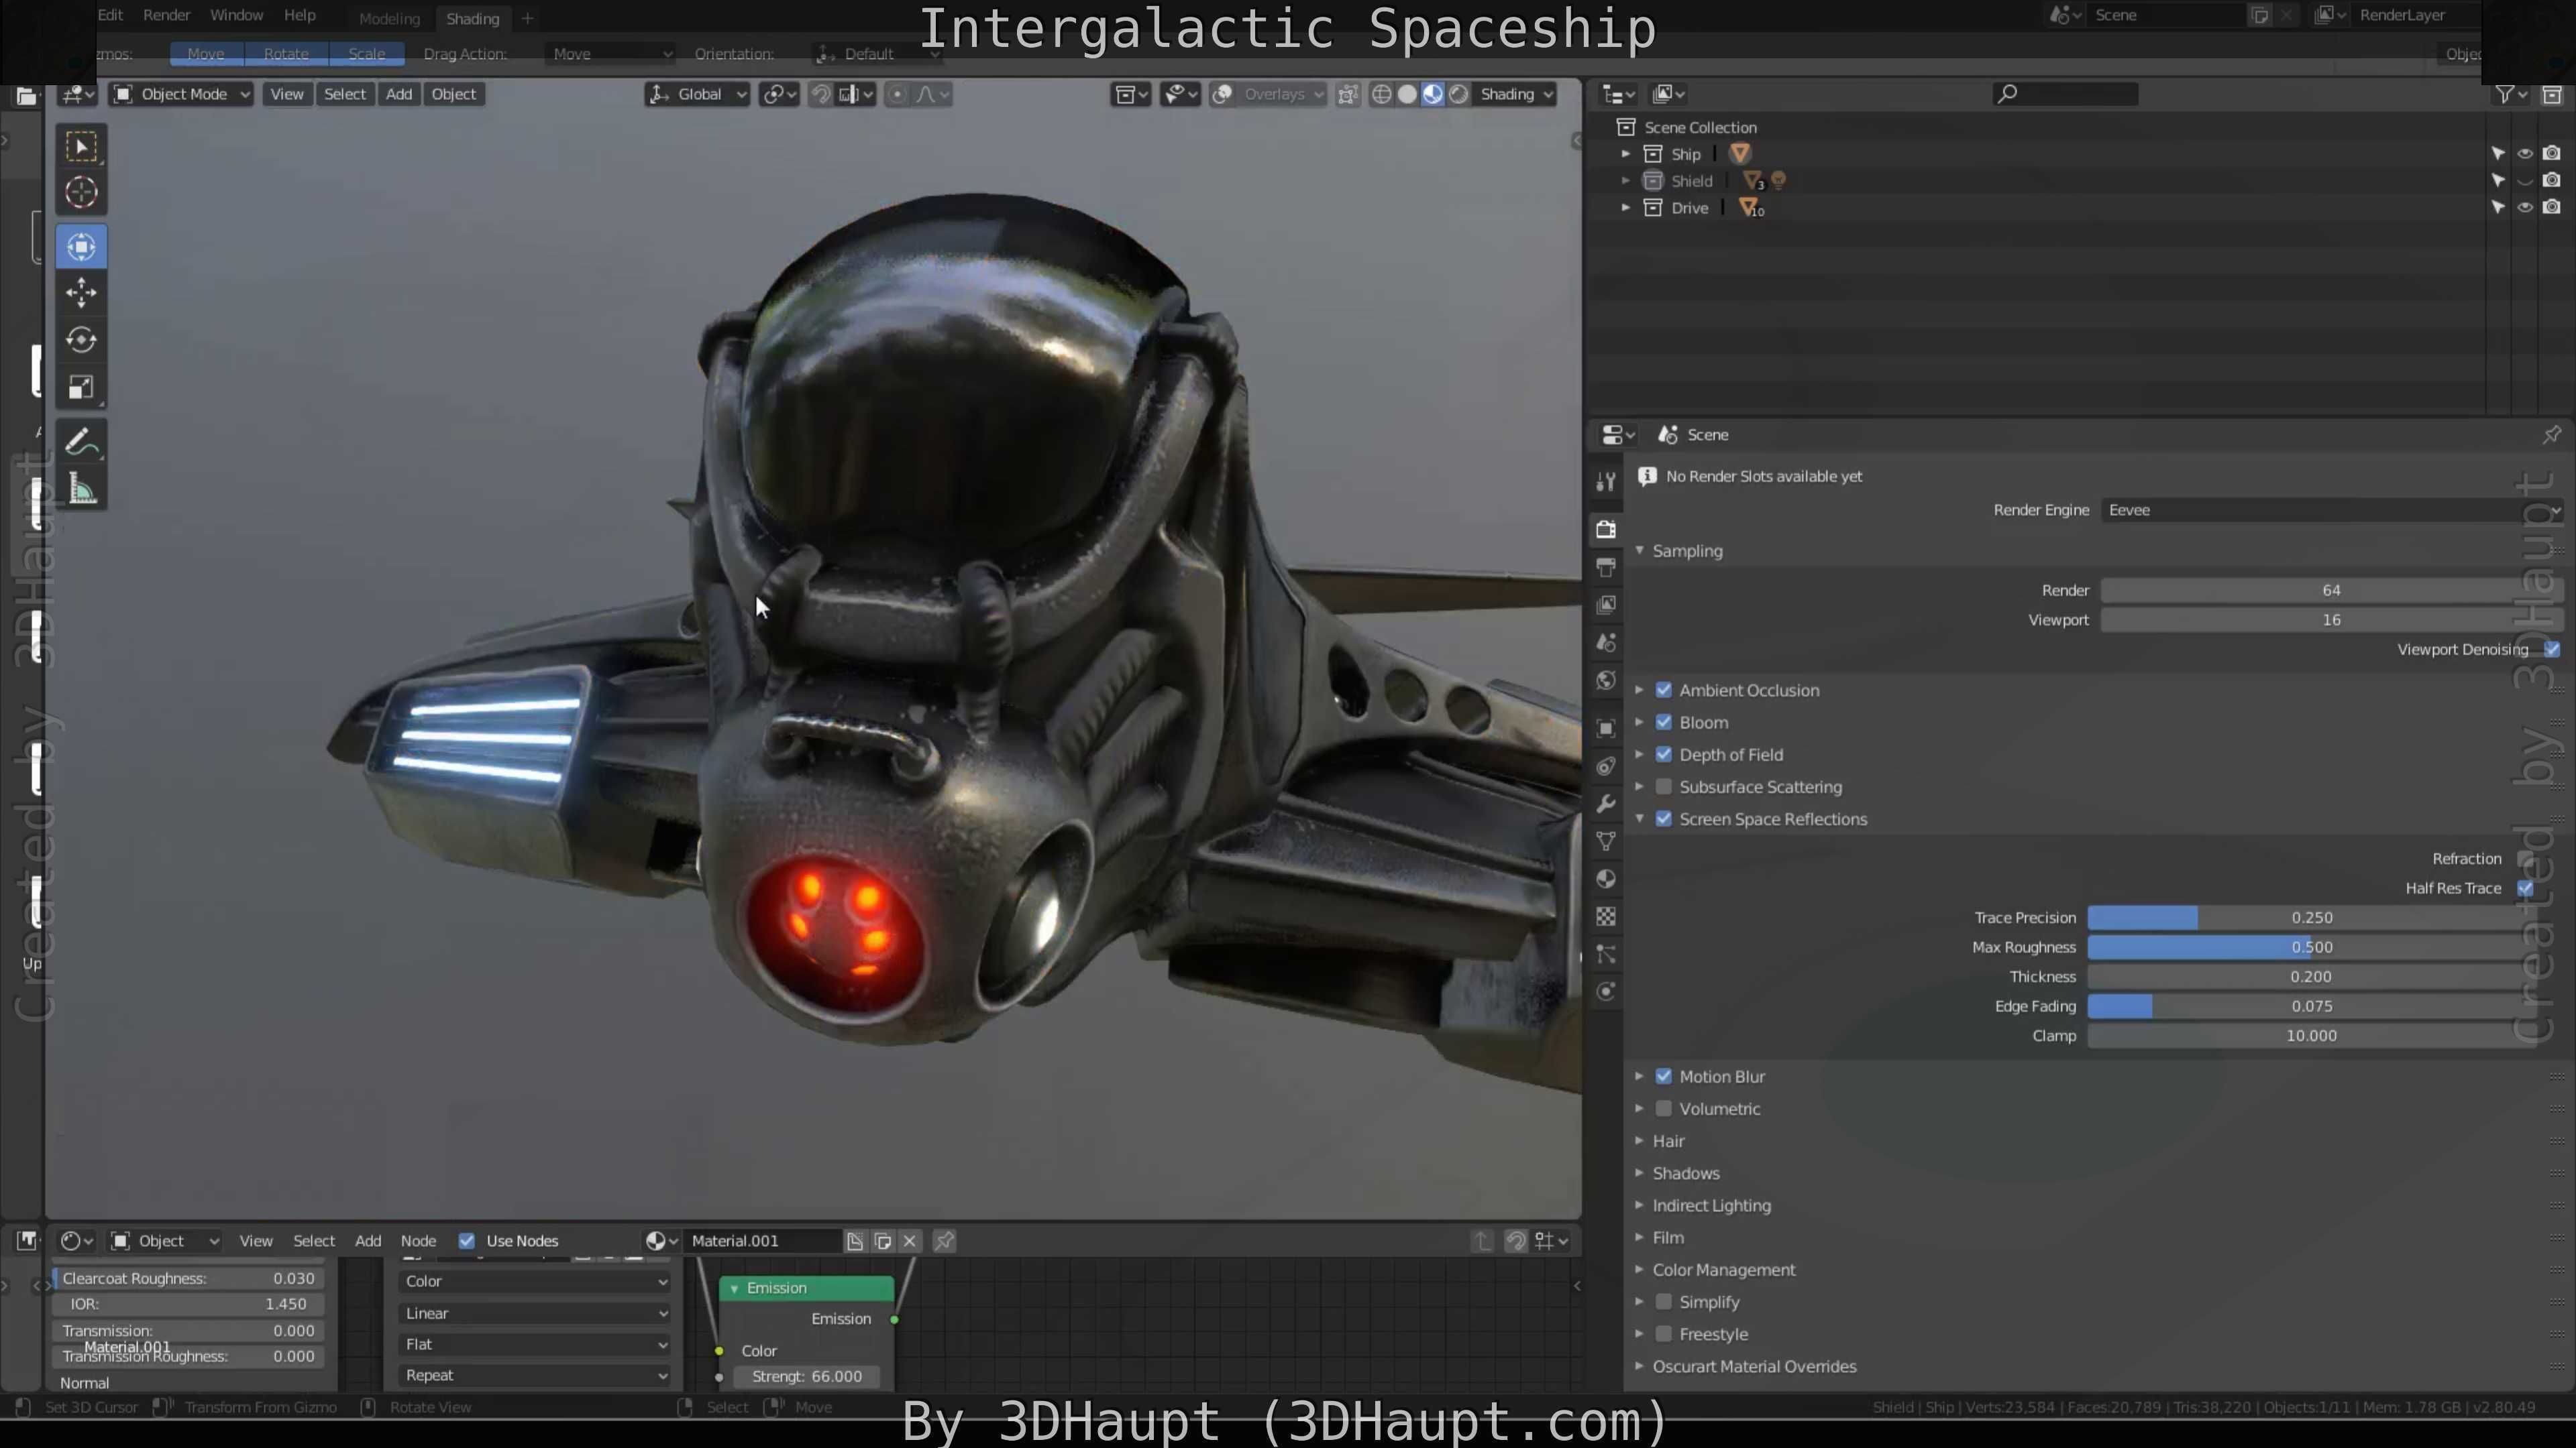Enable Subsurface Scattering checkbox
The width and height of the screenshot is (2576, 1448).
pyautogui.click(x=1663, y=788)
